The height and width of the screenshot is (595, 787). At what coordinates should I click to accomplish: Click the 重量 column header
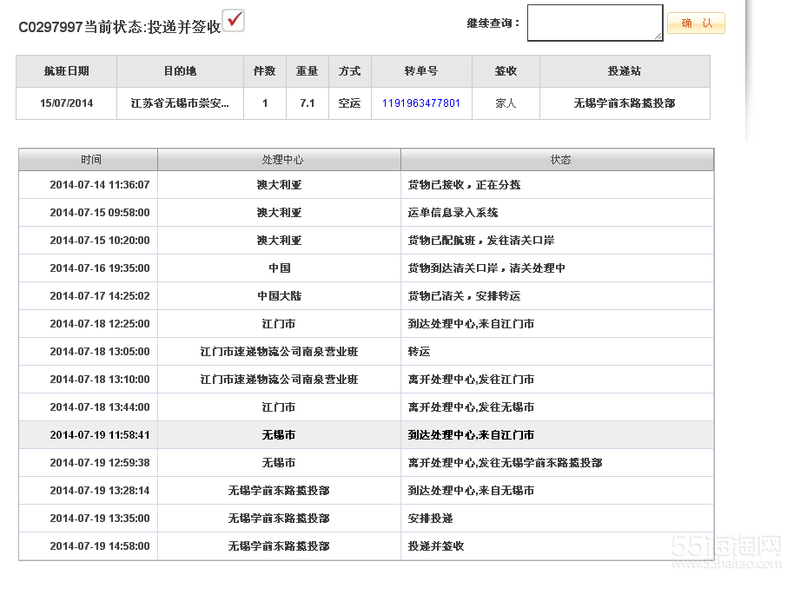point(308,71)
